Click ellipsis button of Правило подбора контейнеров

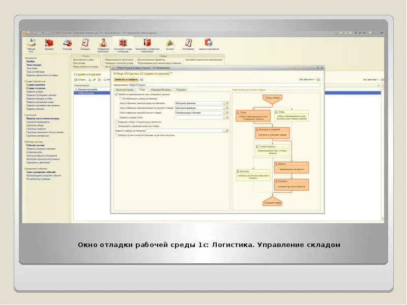224,131
